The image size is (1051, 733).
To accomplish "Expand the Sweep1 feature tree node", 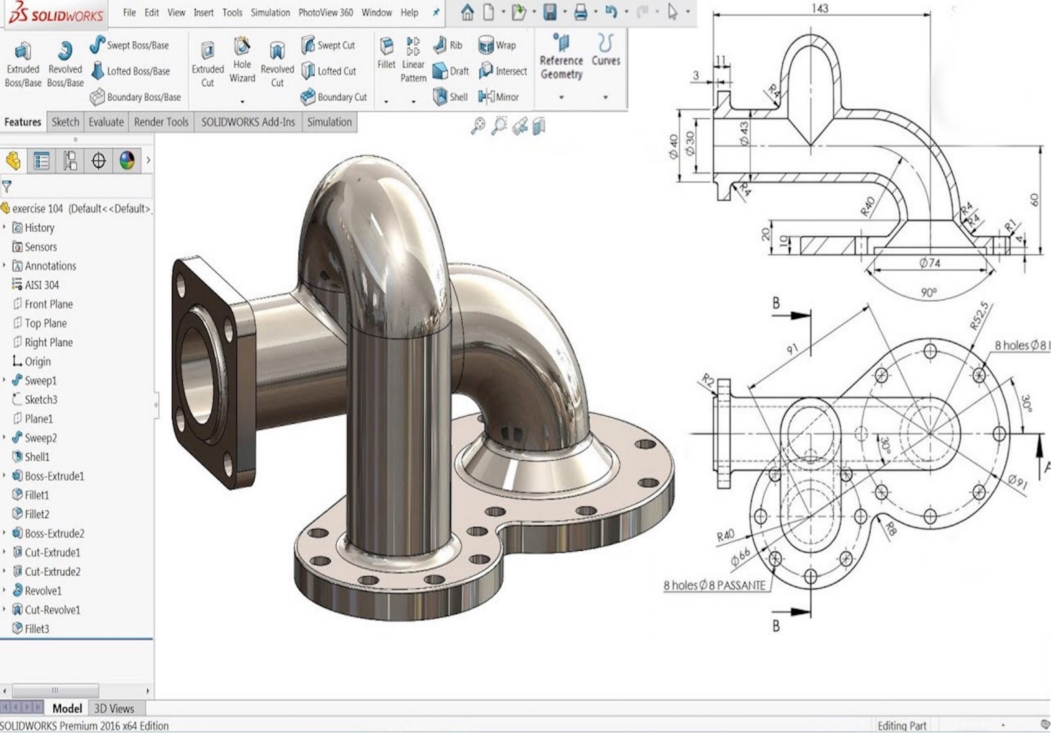I will coord(4,380).
